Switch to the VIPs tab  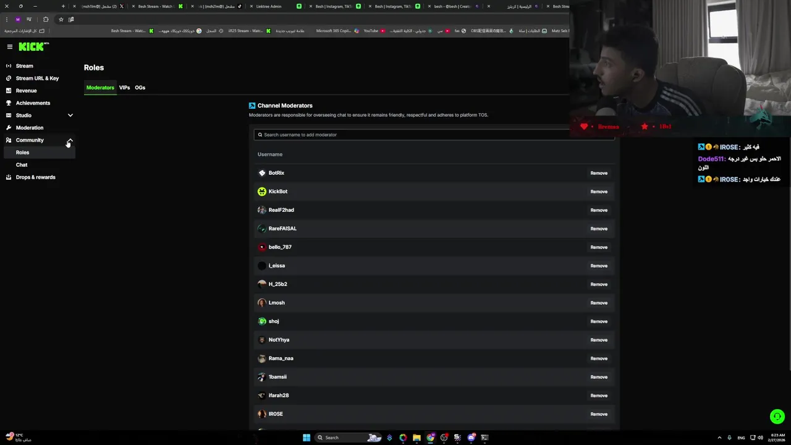tap(124, 88)
